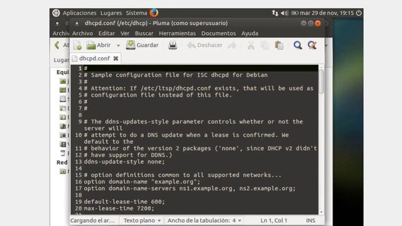Open the Herramientas menu
This screenshot has width=402, height=226.
[177, 33]
